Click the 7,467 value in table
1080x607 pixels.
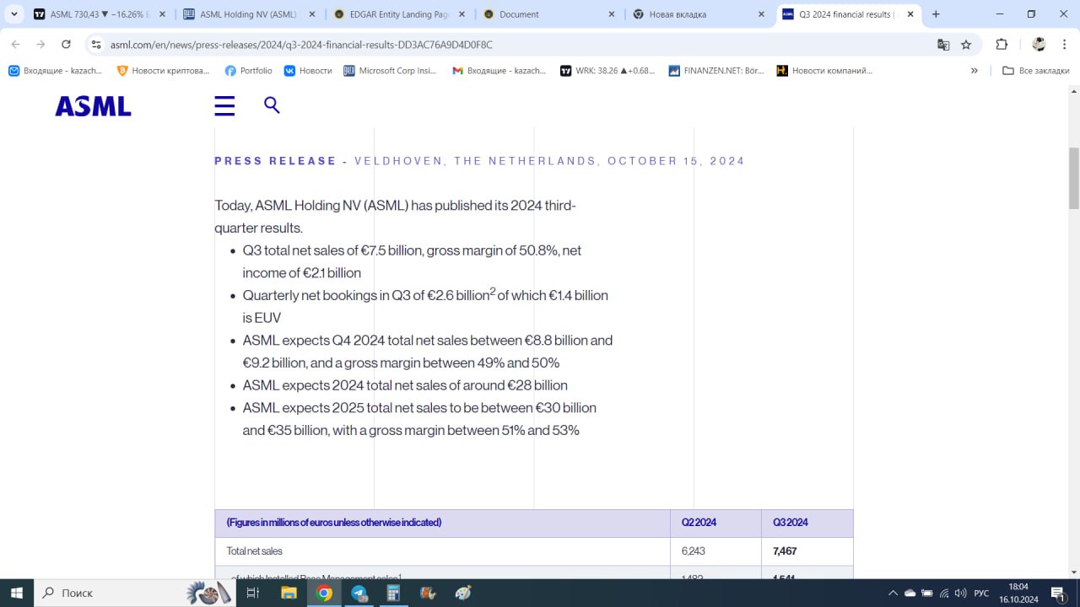785,551
